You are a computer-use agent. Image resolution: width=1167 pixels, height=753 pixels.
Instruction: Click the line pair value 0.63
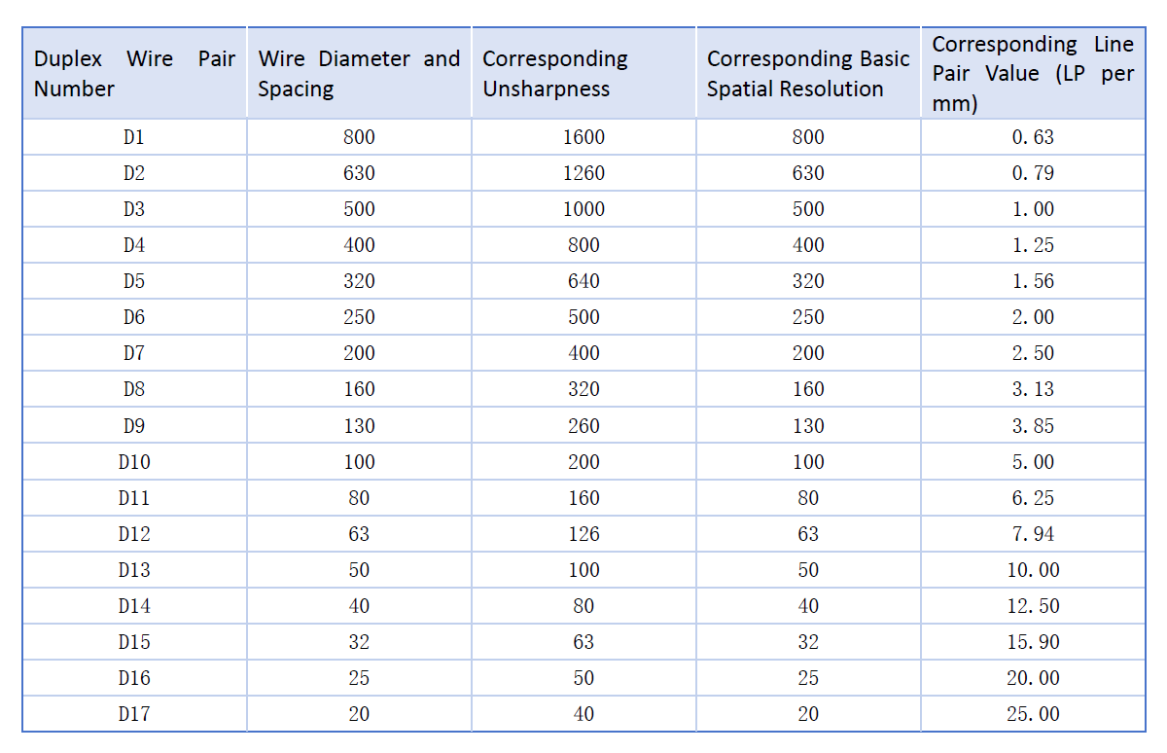pos(1033,137)
